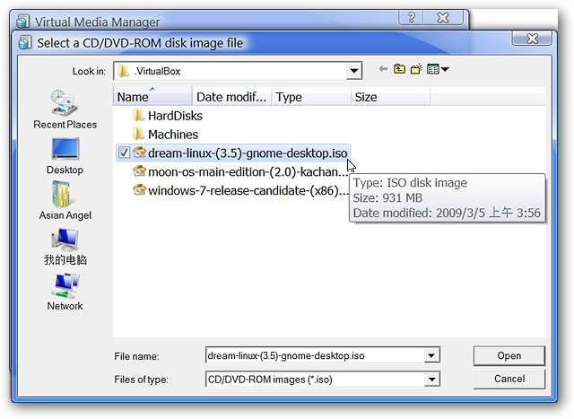Sort by Size column header
The height and width of the screenshot is (419, 574).
390,97
